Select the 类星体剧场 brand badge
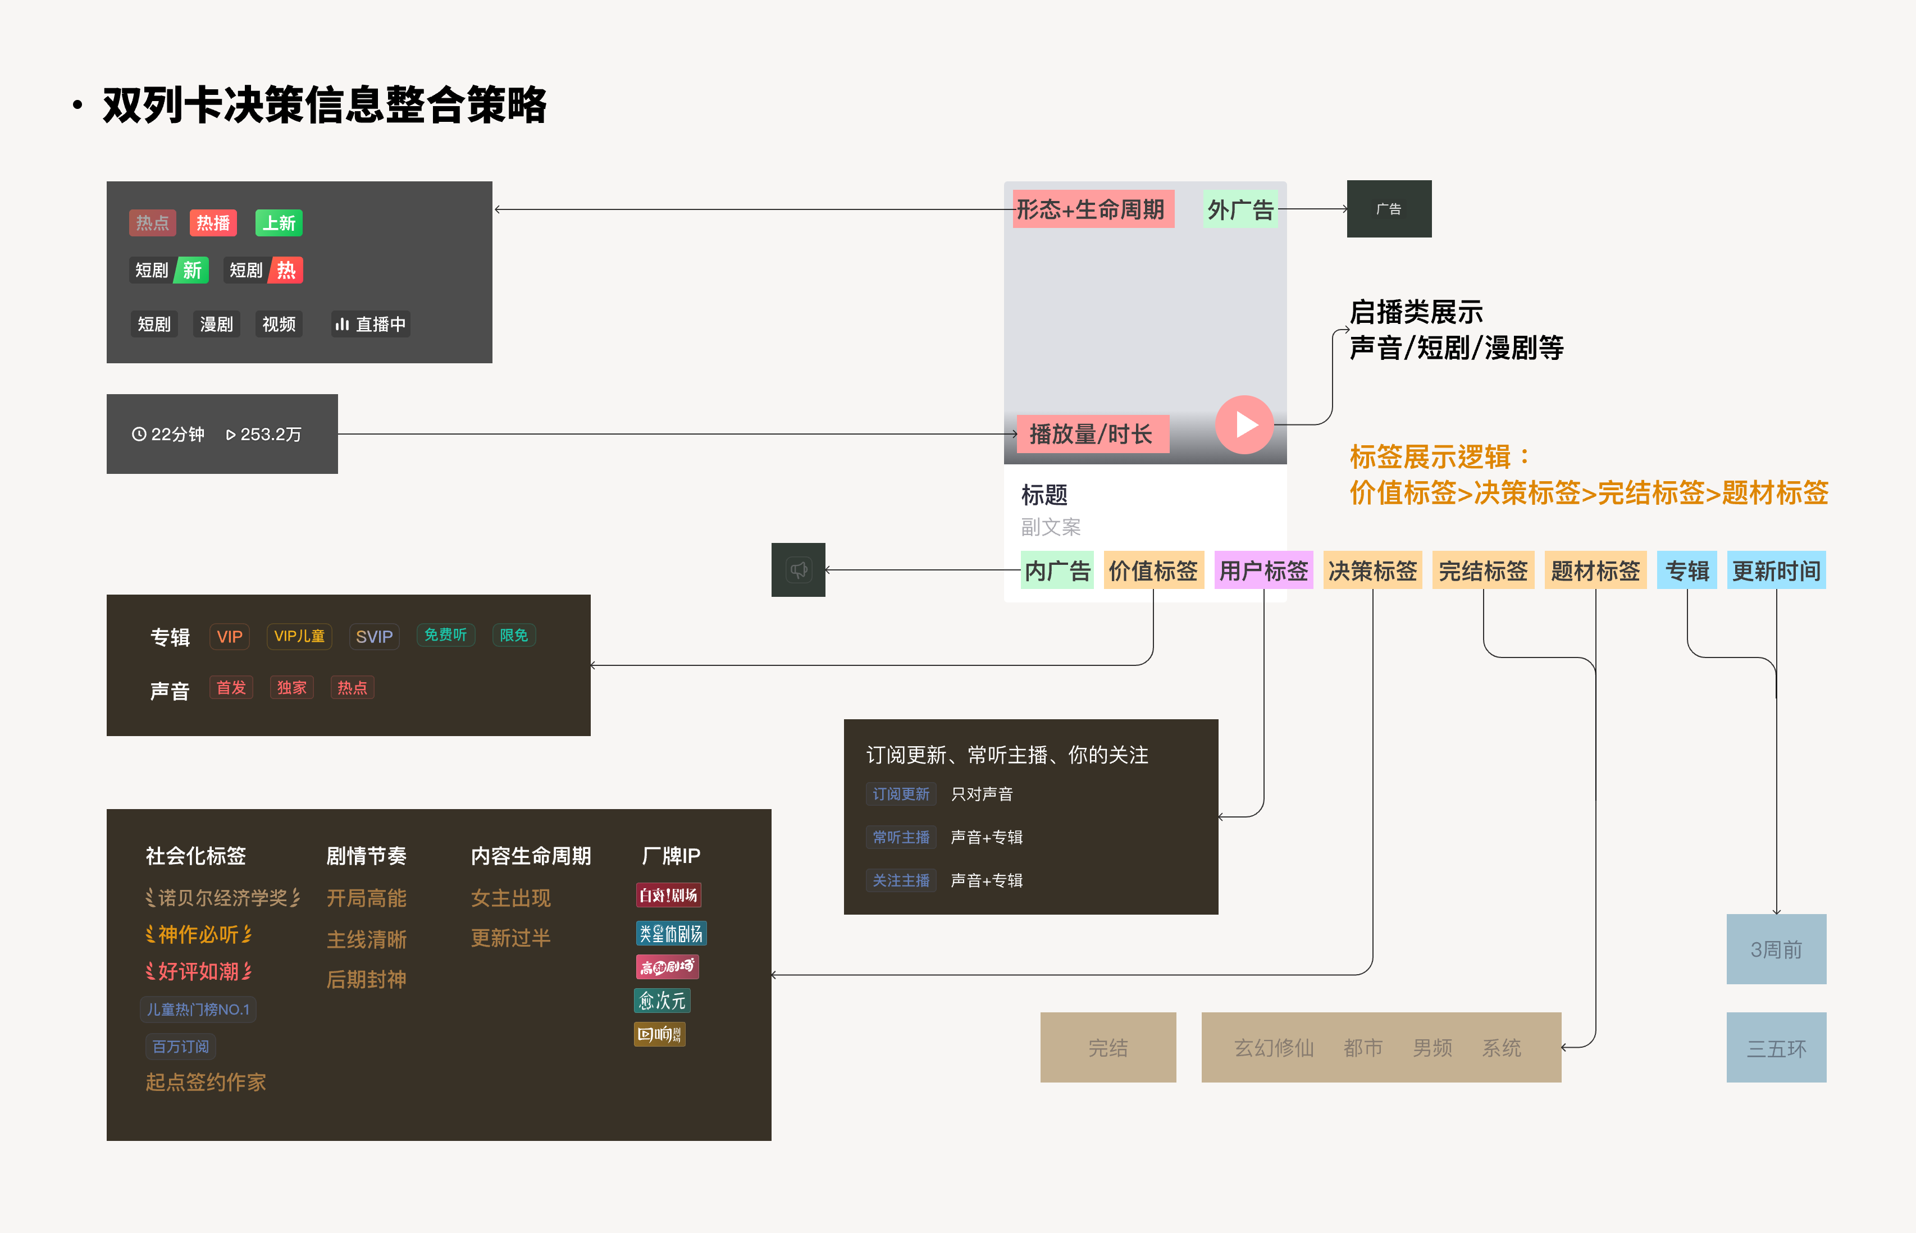 671,934
